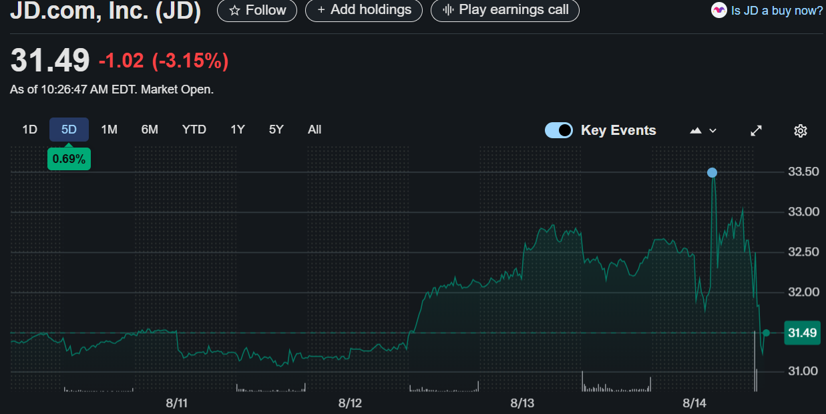This screenshot has width=826, height=414.
Task: Click the green 0.69% change badge
Action: 69,159
